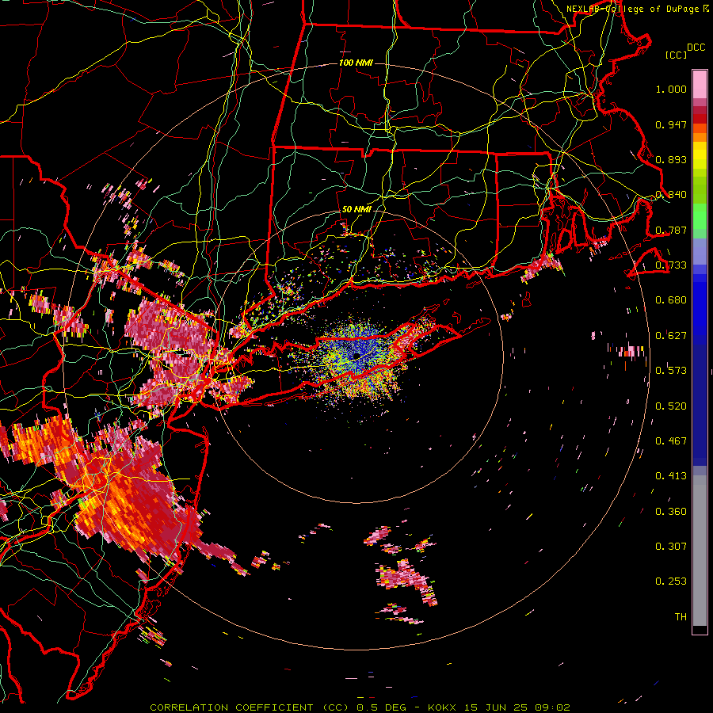Select the 0.840 scale value
713x713 pixels.
671,195
